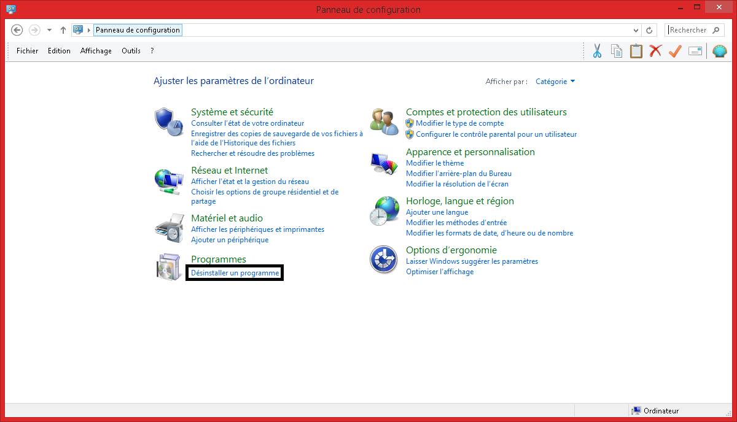Click the Copy documents icon in toolbar
This screenshot has width=737, height=422.
pos(616,51)
